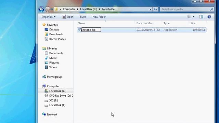Click Burn in the toolbar
Screen dimensions: 219x123
83,17
